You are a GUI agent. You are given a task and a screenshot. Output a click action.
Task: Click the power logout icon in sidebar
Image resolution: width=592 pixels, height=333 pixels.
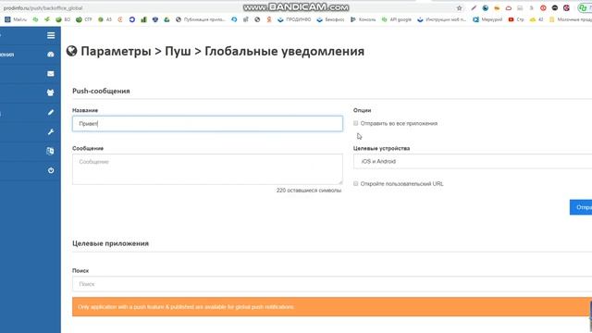tap(51, 170)
